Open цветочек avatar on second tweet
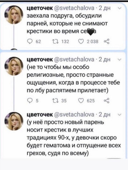The width and height of the screenshot is (128, 170). 14,66
